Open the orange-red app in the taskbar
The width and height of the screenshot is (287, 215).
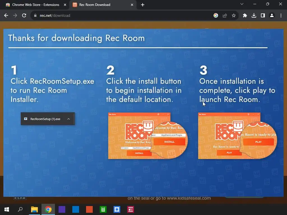[x=89, y=209]
